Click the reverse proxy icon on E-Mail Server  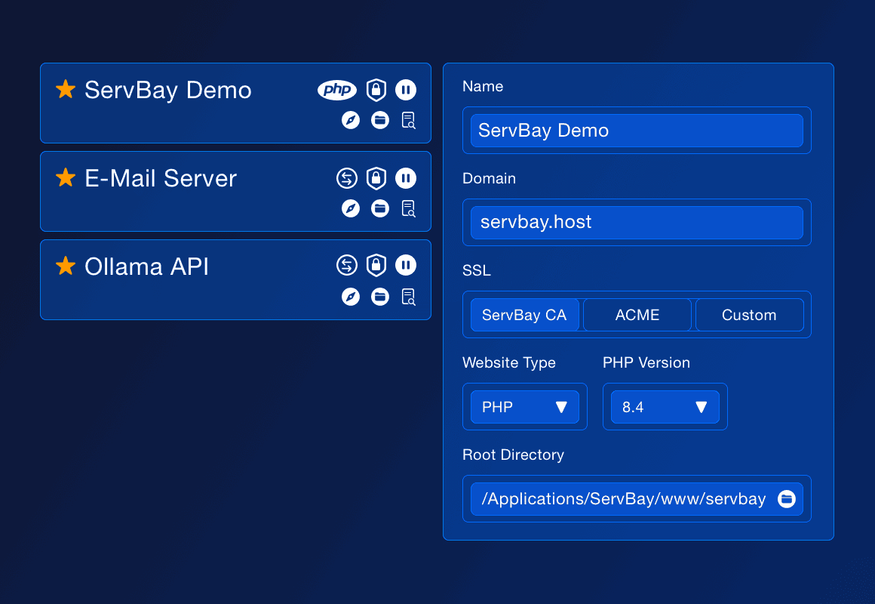pos(346,178)
